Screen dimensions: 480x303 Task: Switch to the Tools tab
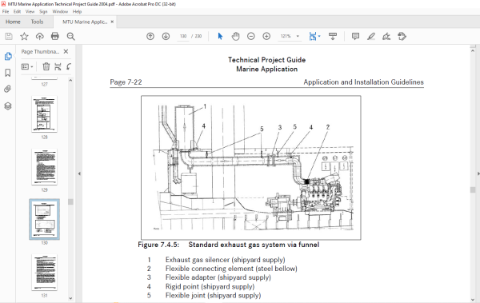pyautogui.click(x=37, y=22)
